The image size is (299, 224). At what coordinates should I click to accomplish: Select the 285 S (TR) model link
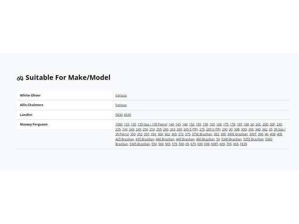pos(213,129)
